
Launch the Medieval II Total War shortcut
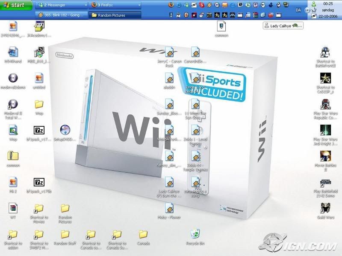point(13,109)
